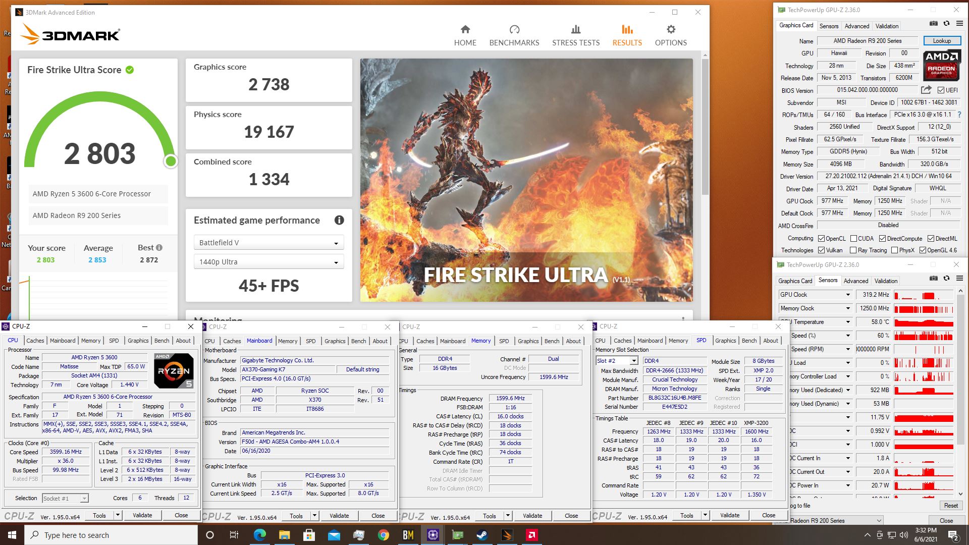Expand the Memory Clock sensor dropdown

848,308
